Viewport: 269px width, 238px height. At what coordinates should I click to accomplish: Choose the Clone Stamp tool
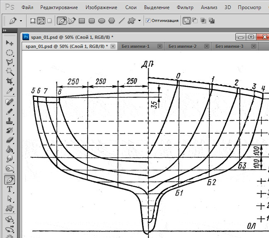9,121
